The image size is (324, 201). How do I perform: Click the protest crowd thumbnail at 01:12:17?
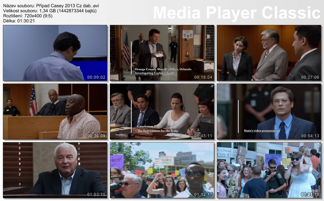pyautogui.click(x=162, y=170)
